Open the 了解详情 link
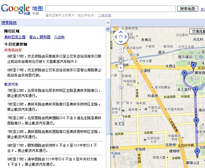 (x=104, y=15)
